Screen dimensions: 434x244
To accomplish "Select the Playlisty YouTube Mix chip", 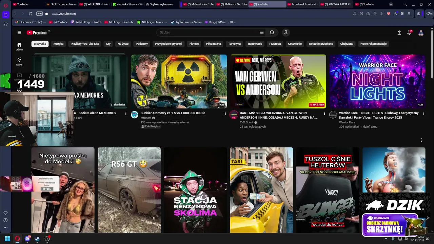I will tap(84, 44).
